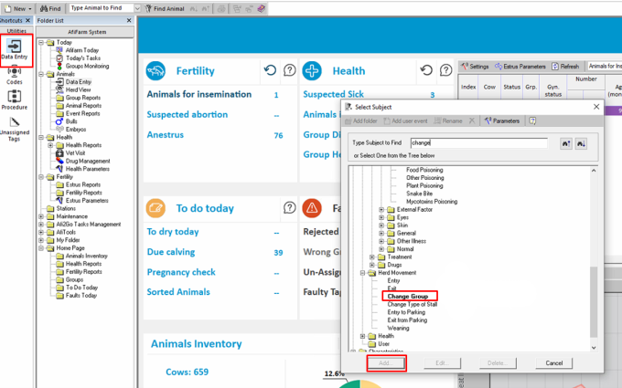Open the Data Entry shortcut icon

click(17, 48)
